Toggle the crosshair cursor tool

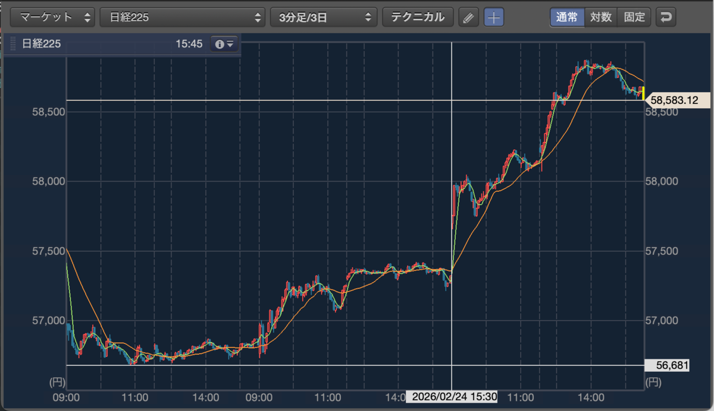[494, 17]
